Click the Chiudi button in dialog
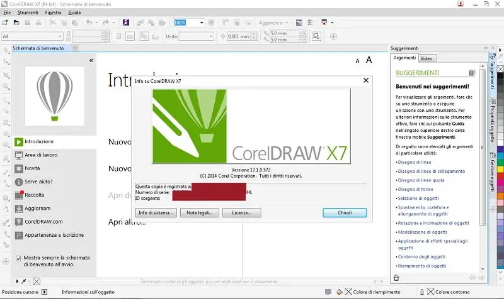 tap(345, 213)
